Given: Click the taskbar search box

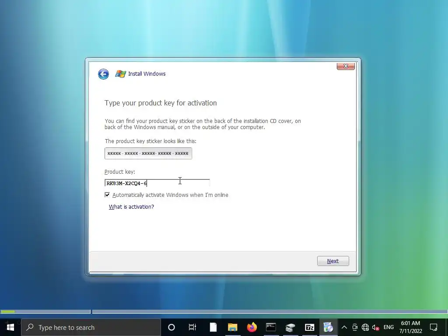Looking at the screenshot, I should point(91,327).
